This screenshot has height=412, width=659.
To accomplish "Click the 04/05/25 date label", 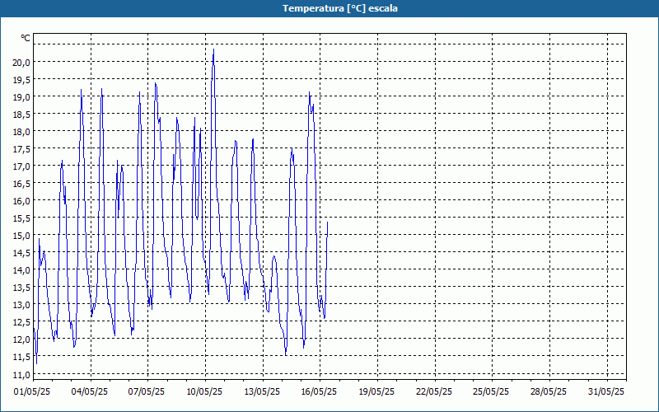I will click(x=90, y=392).
